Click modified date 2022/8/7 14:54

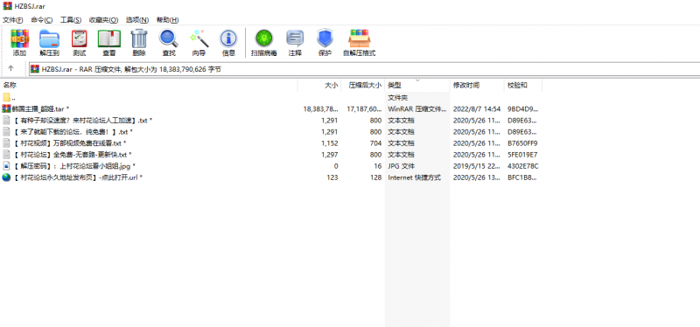(476, 108)
